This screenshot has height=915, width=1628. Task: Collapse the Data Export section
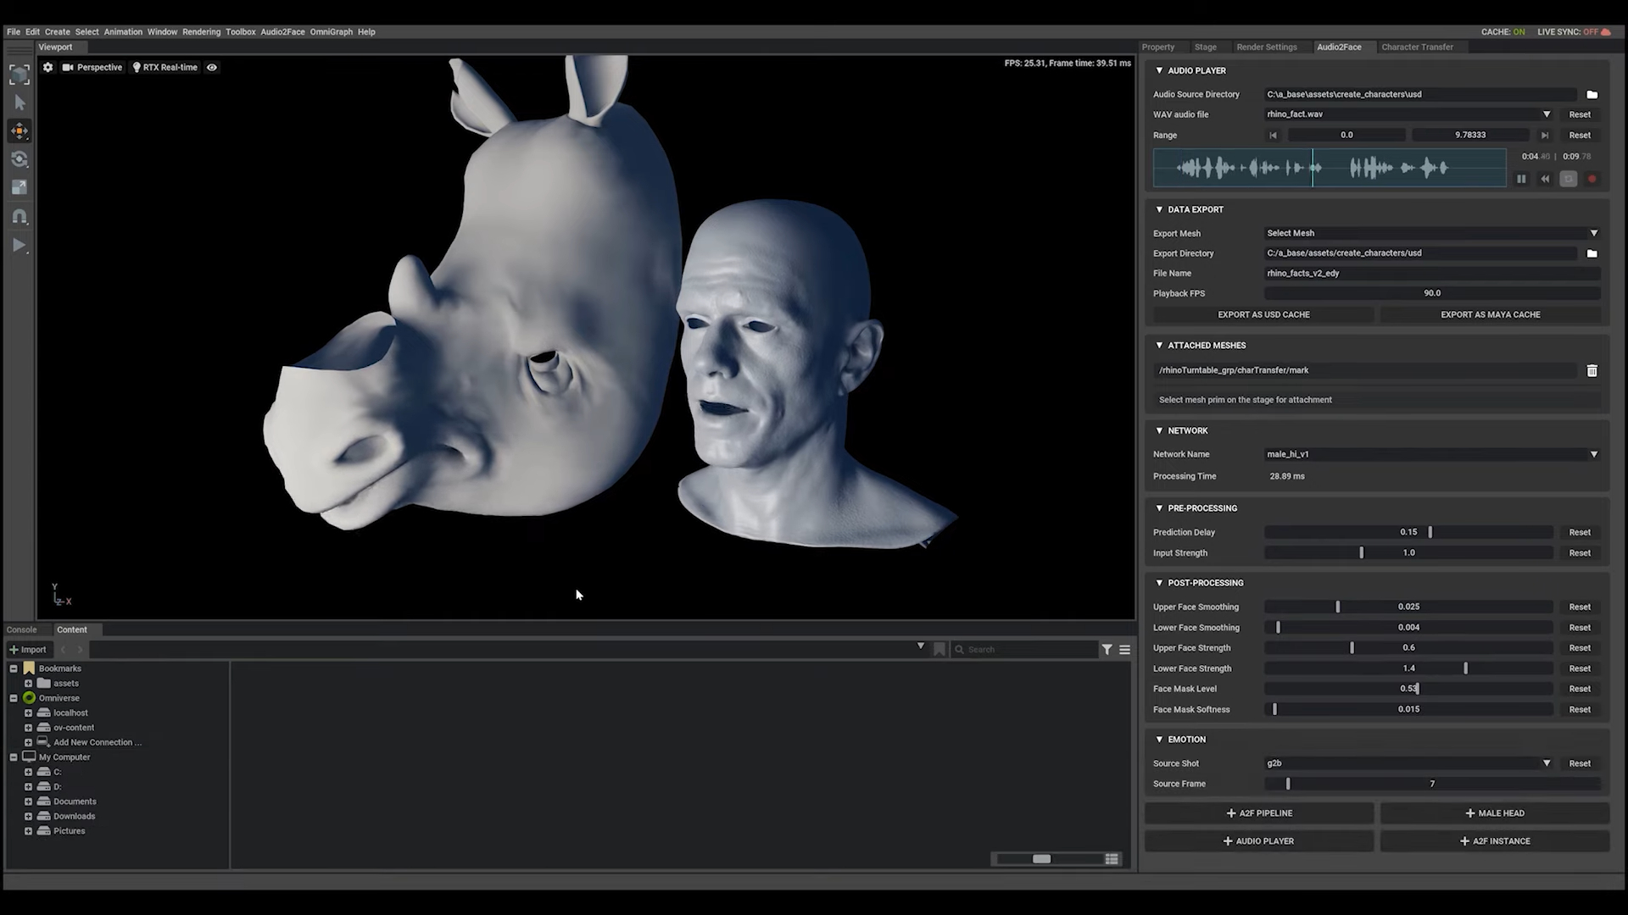1159,209
